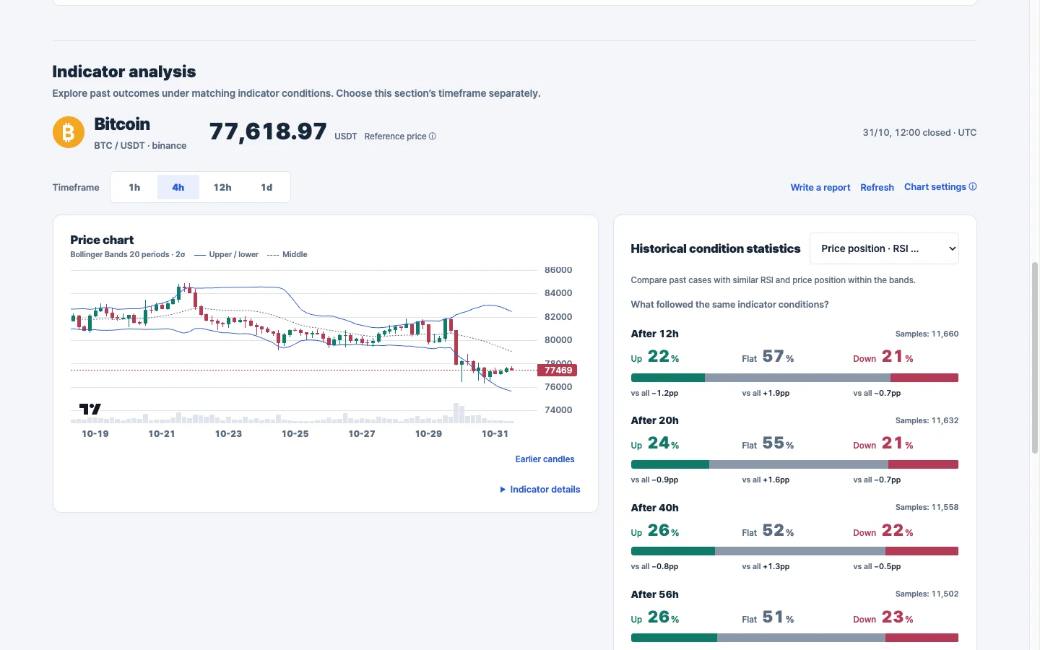
Task: Click the After 56h Down 23% value
Action: click(897, 617)
